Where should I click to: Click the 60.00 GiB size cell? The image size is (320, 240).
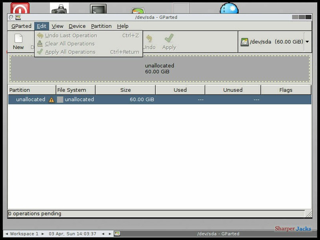coord(142,99)
